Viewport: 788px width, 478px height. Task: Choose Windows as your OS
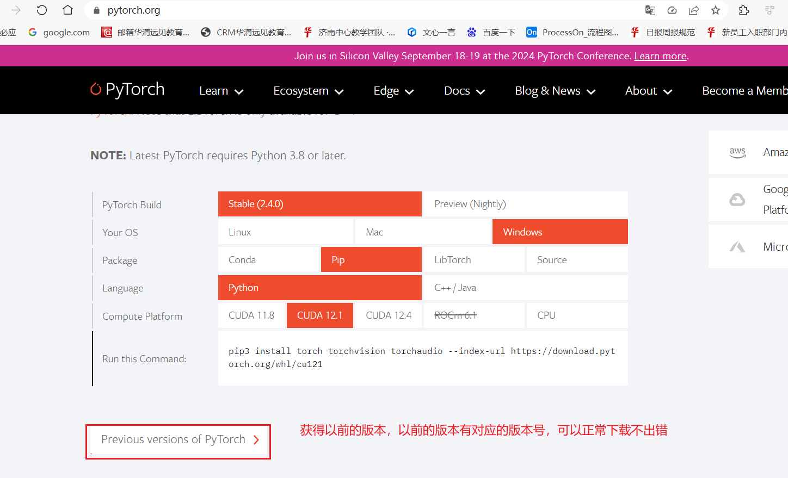tap(560, 232)
